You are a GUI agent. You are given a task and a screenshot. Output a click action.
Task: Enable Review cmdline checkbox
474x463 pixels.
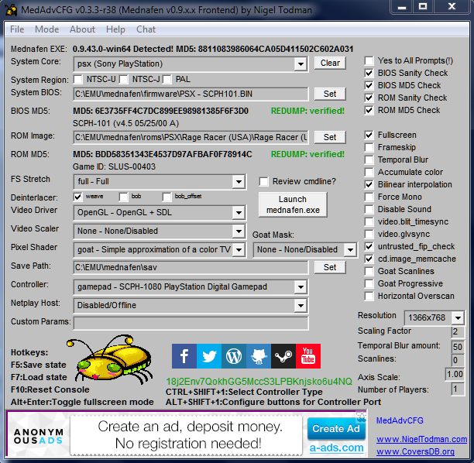(x=263, y=182)
